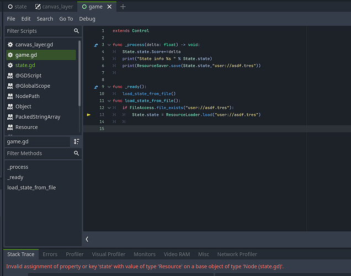The width and height of the screenshot is (351, 276).
Task: Click the green node icon on game tab
Action: (84, 7)
